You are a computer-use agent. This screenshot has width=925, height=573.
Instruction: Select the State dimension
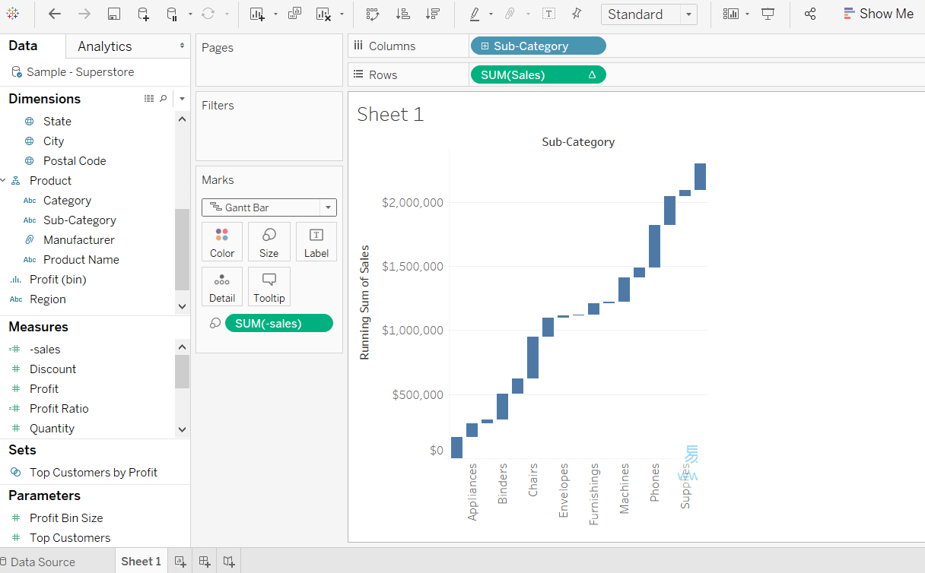coord(57,122)
